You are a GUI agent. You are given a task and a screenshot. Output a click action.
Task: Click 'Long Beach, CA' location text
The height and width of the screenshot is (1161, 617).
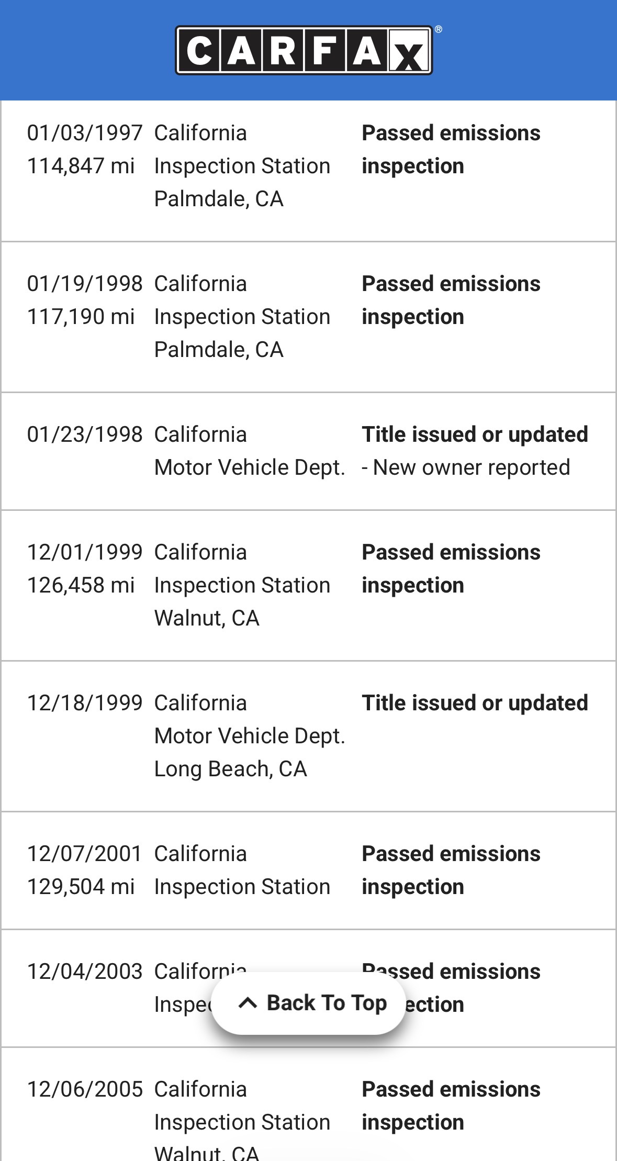coord(230,769)
